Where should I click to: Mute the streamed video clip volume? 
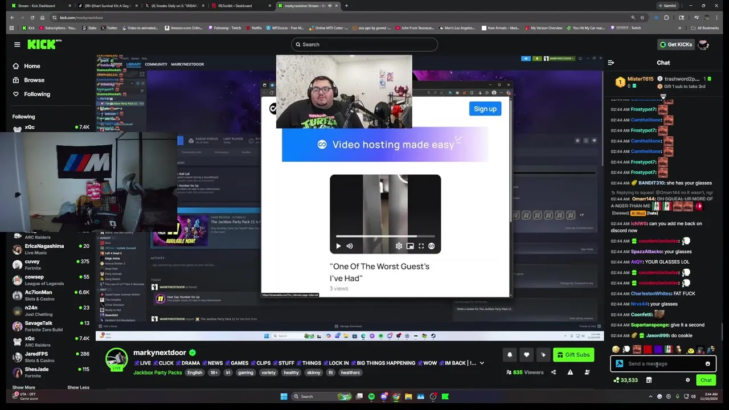[x=350, y=246]
